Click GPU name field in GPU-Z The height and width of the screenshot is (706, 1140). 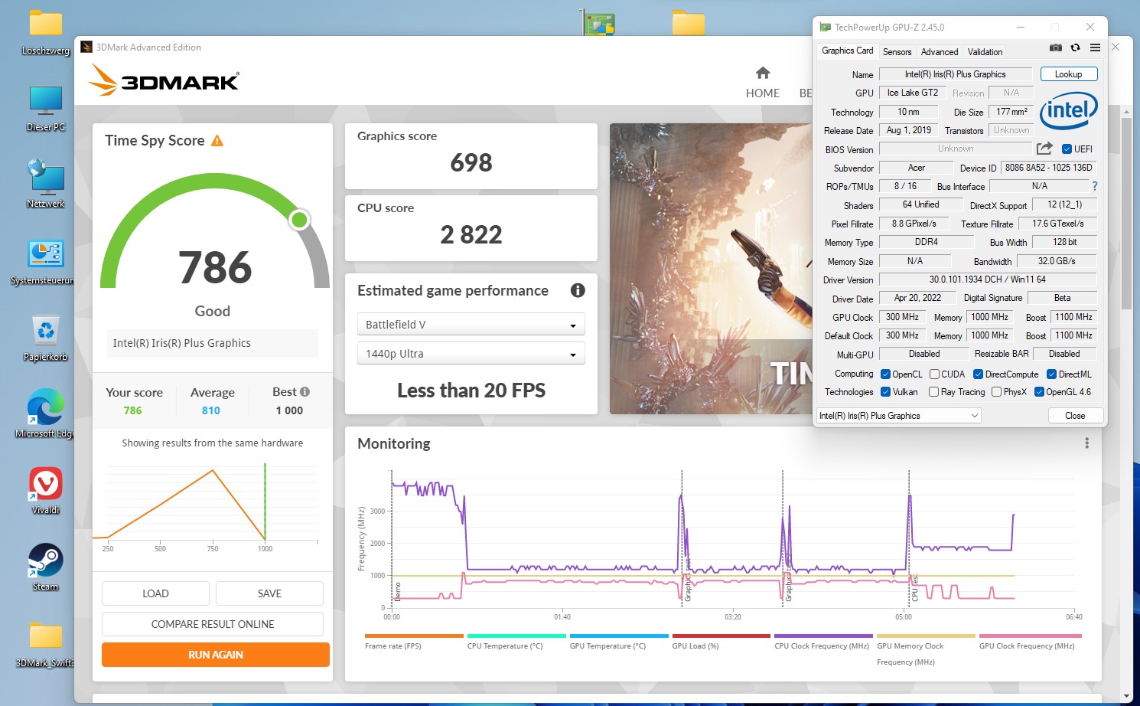click(x=955, y=74)
